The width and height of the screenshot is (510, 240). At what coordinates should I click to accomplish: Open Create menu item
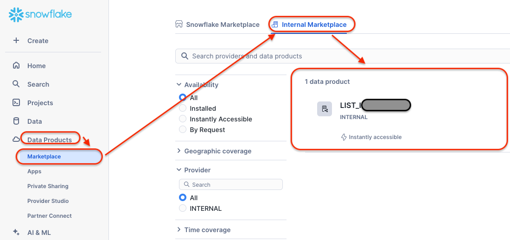click(x=38, y=41)
